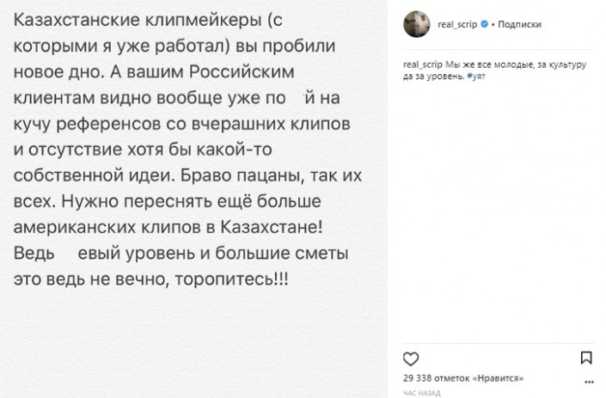Open real_scrip username in post header
Screen dimensions: 606x398
click(456, 26)
